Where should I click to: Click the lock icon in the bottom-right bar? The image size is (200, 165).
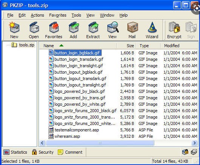185,152
